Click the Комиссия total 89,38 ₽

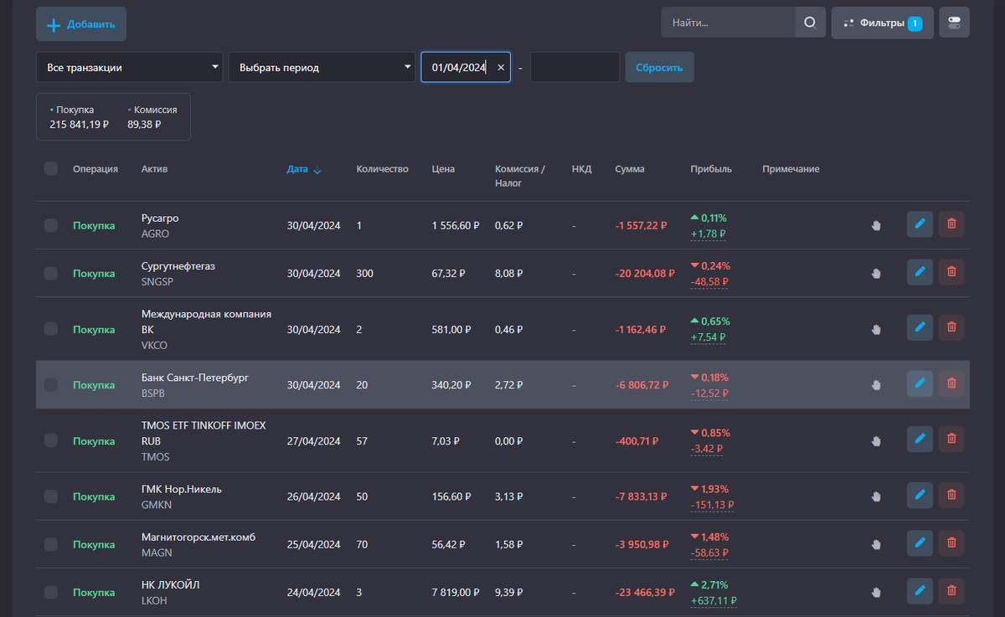(x=144, y=124)
